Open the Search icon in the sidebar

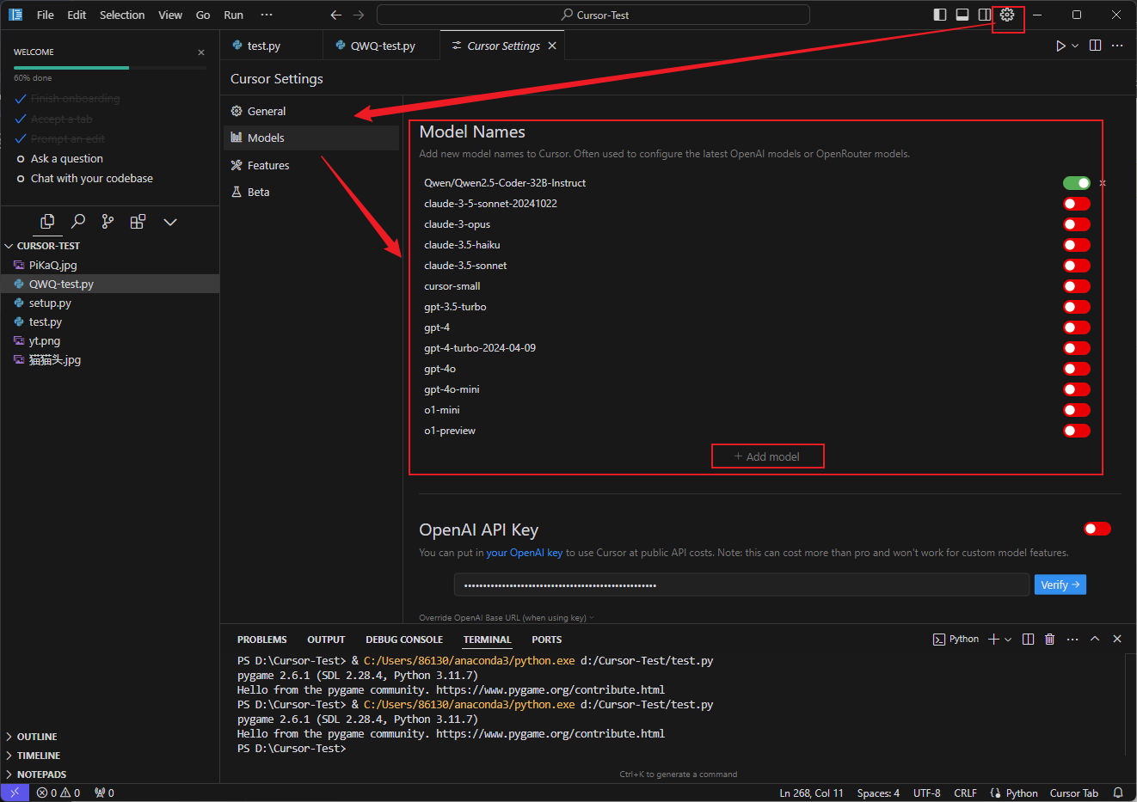[78, 222]
